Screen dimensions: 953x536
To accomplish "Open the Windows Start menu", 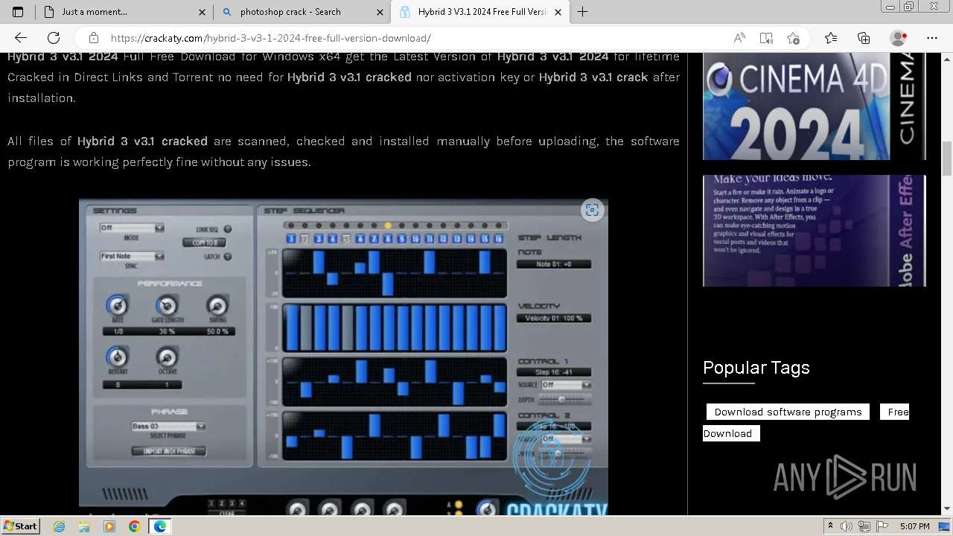I will pyautogui.click(x=21, y=526).
